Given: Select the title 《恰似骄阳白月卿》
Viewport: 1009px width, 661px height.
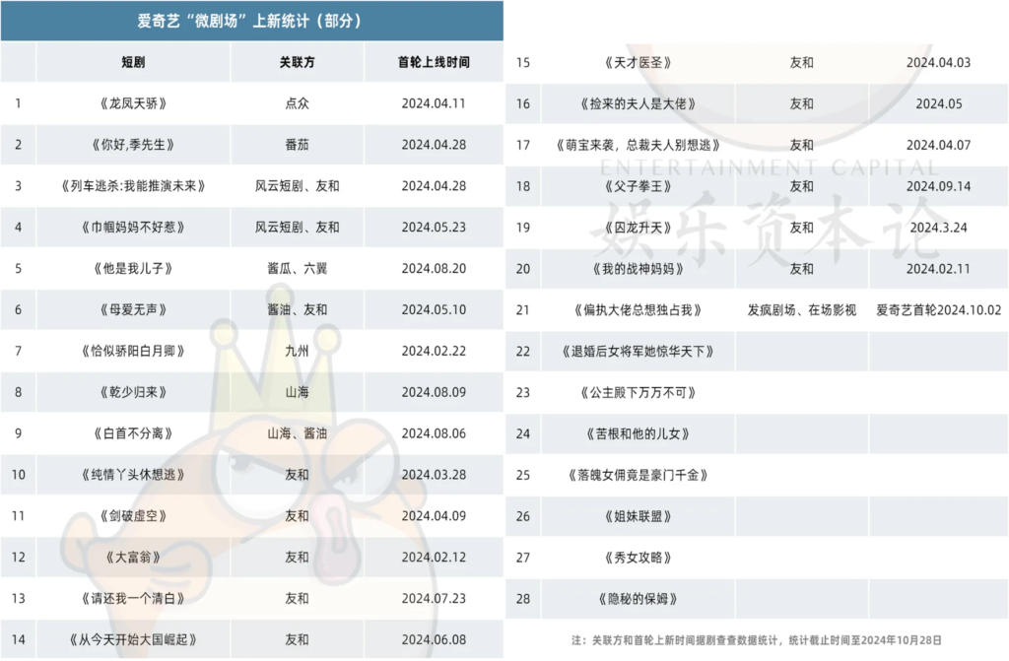Looking at the screenshot, I should click(133, 351).
